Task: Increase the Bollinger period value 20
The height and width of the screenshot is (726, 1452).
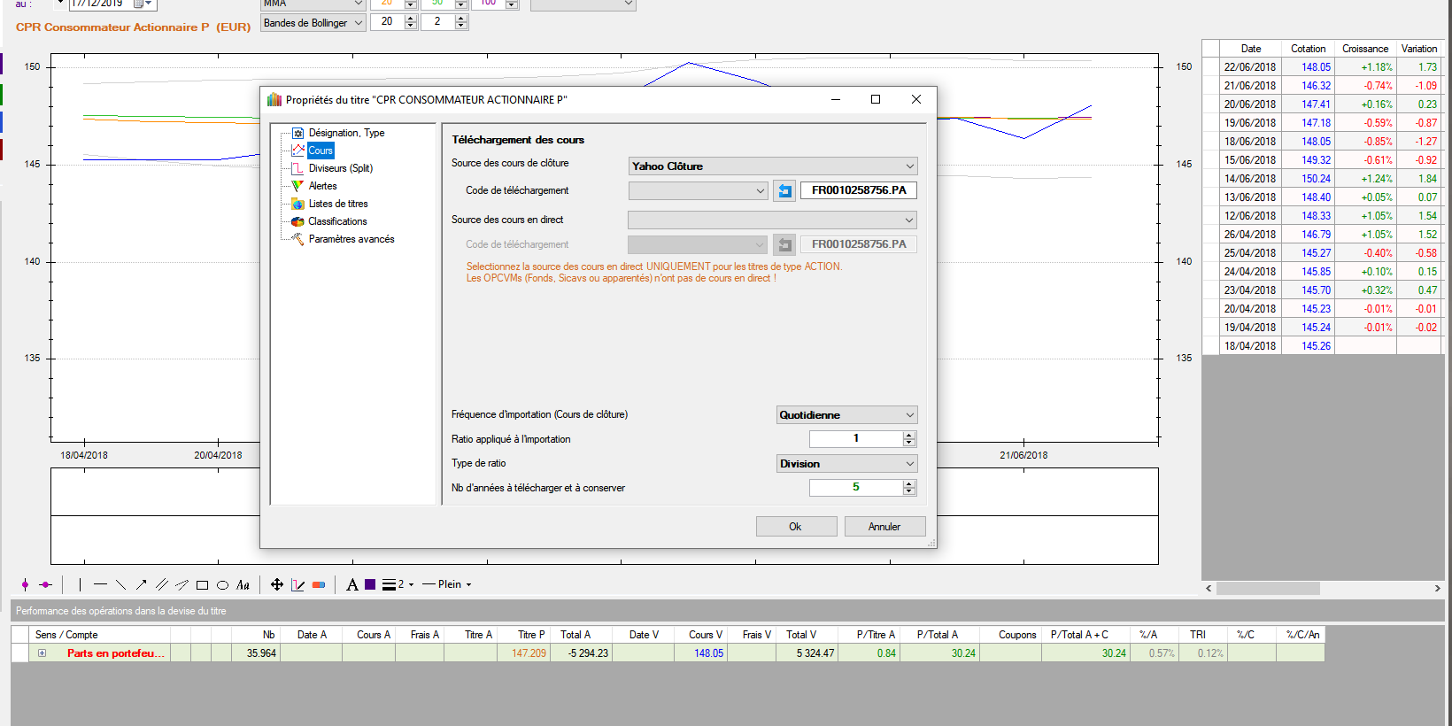Action: click(411, 18)
